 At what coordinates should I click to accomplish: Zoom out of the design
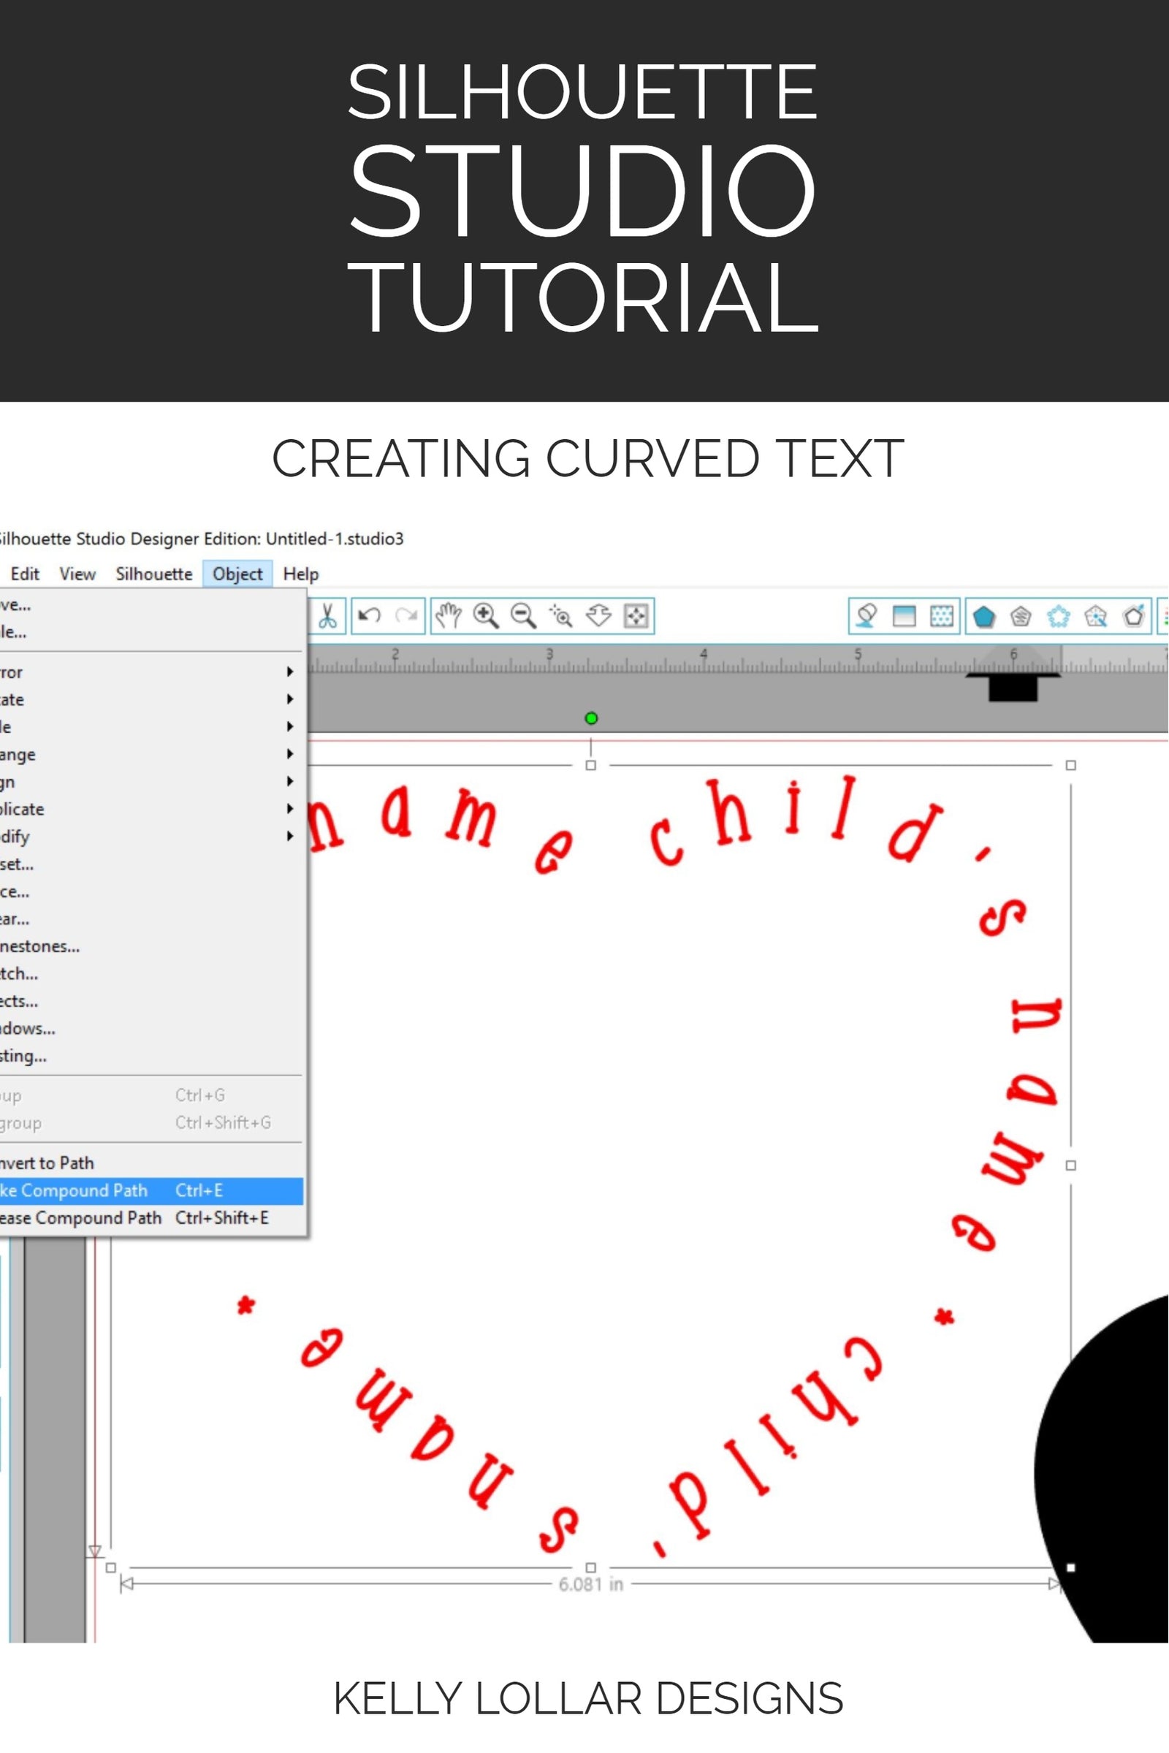[x=521, y=615]
